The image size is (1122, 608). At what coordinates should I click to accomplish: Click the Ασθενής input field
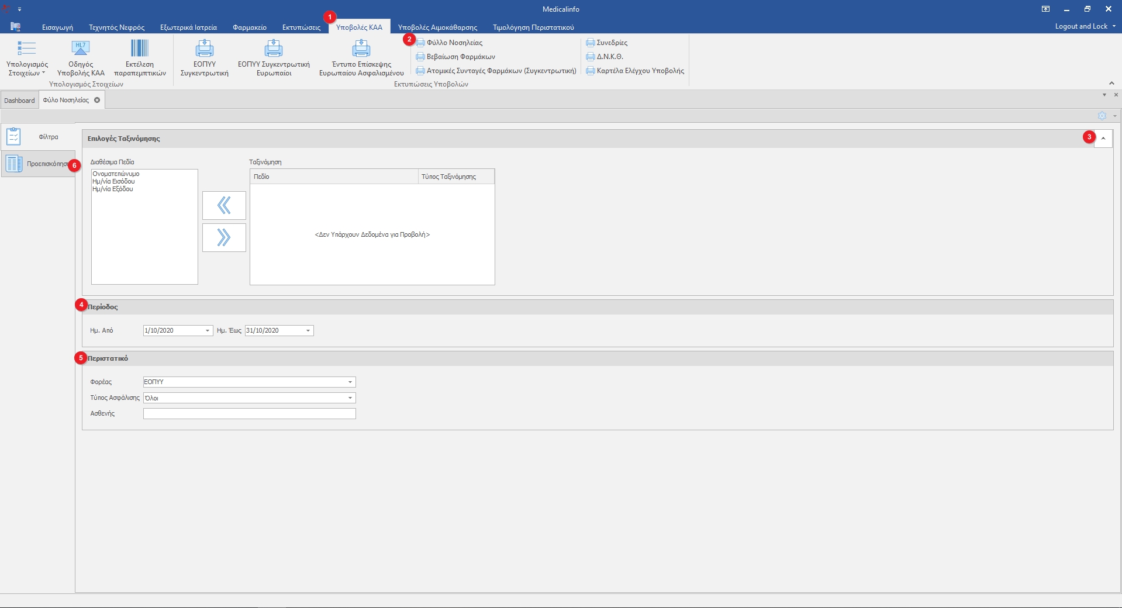249,414
